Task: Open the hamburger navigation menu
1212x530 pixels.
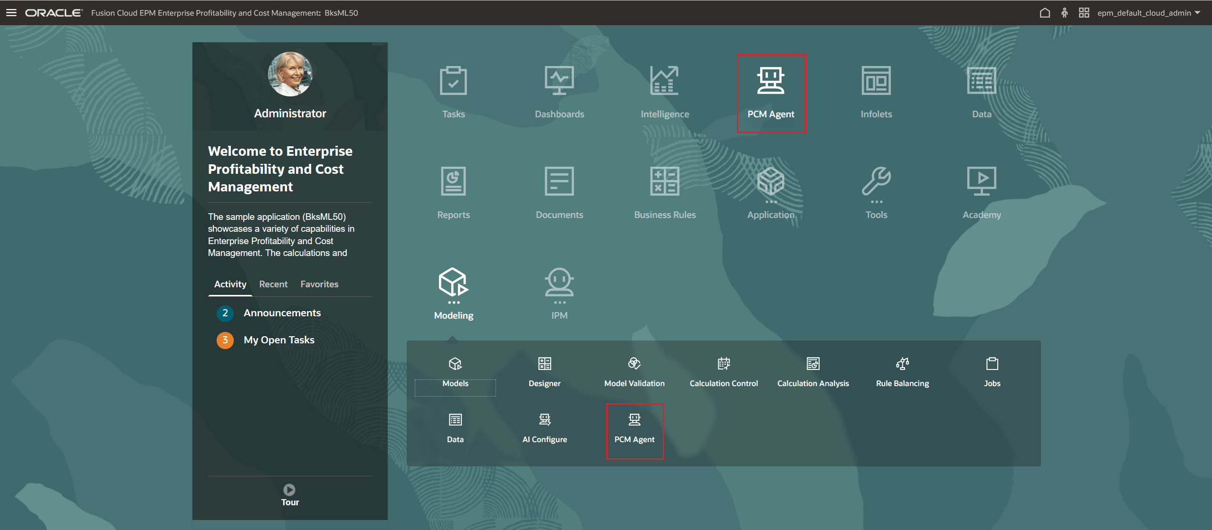Action: 11,12
